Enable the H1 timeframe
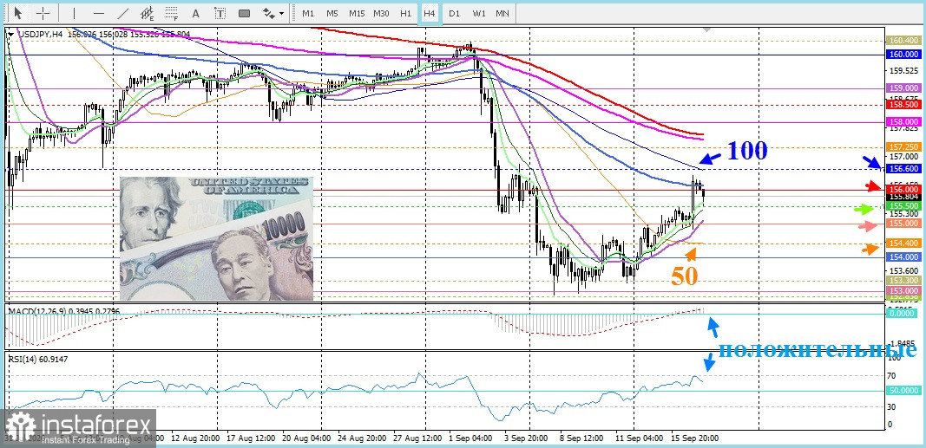This screenshot has height=448, width=926. 405,13
